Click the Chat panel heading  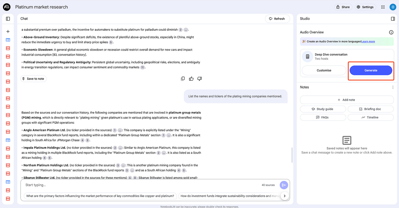click(x=24, y=19)
